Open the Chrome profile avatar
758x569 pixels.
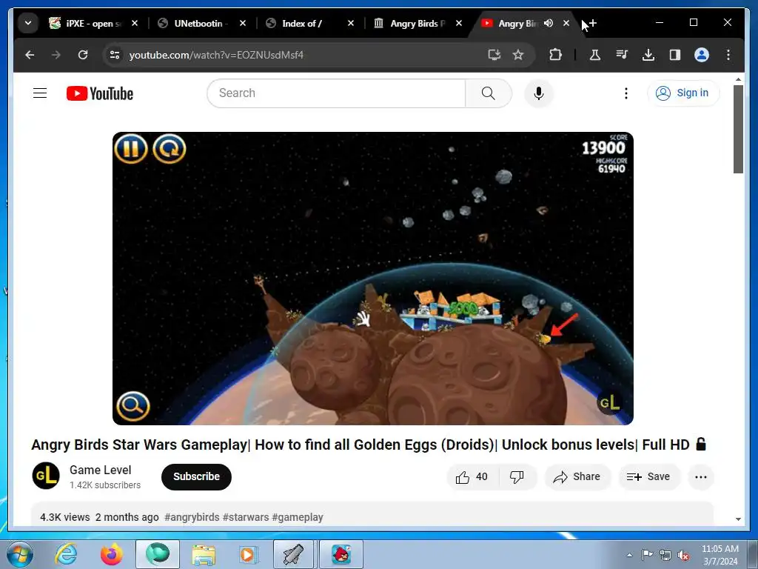(x=702, y=55)
